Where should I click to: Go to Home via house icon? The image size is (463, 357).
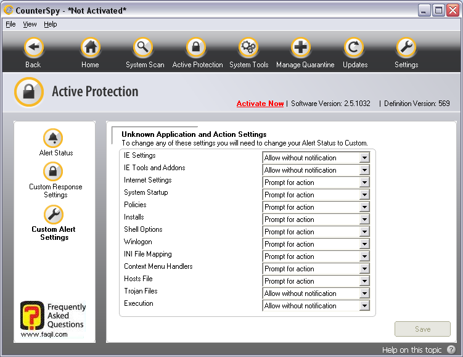[x=90, y=47]
